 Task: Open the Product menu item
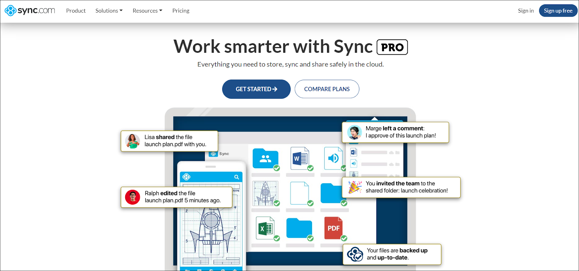(76, 11)
